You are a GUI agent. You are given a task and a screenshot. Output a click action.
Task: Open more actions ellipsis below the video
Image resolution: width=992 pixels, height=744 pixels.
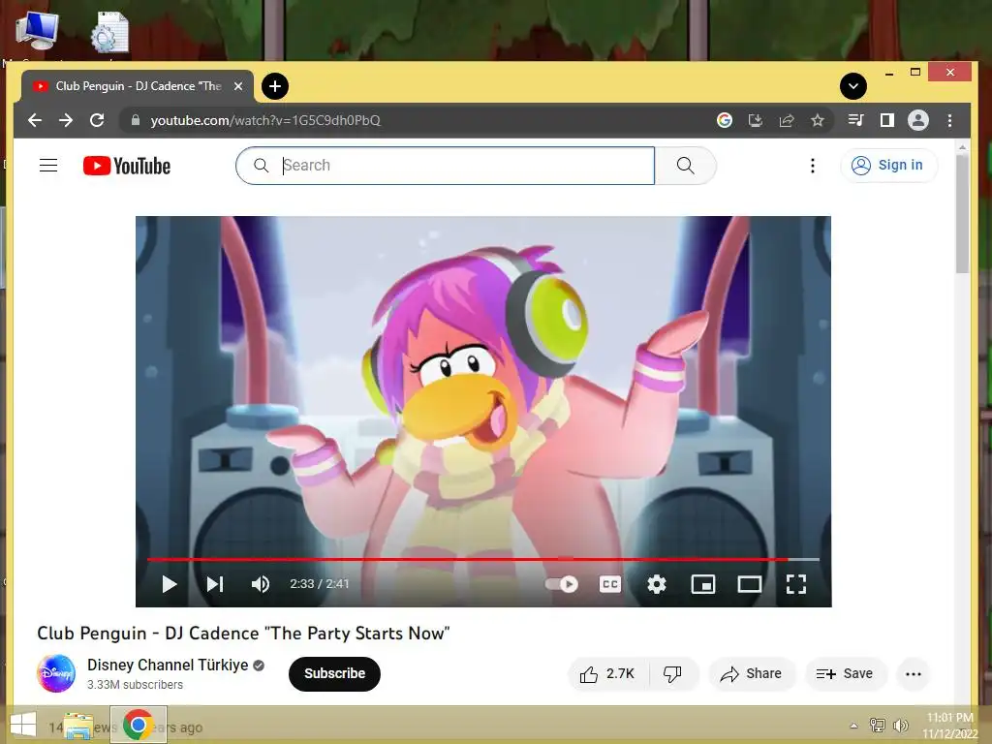point(913,674)
